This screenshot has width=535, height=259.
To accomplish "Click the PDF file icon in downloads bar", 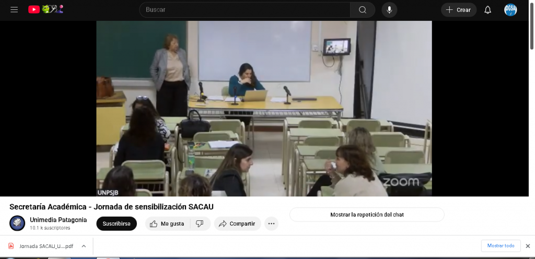I will (x=11, y=246).
